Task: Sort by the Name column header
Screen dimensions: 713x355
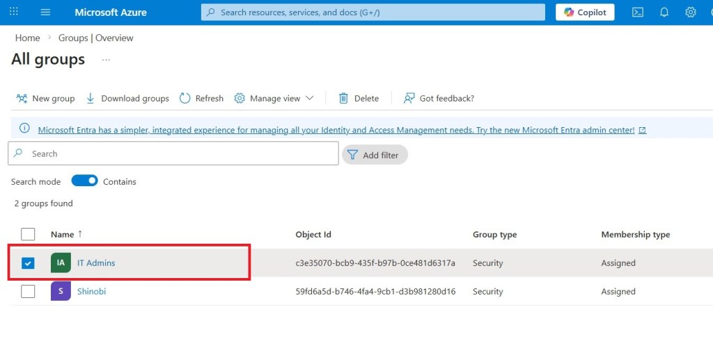Action: 63,234
